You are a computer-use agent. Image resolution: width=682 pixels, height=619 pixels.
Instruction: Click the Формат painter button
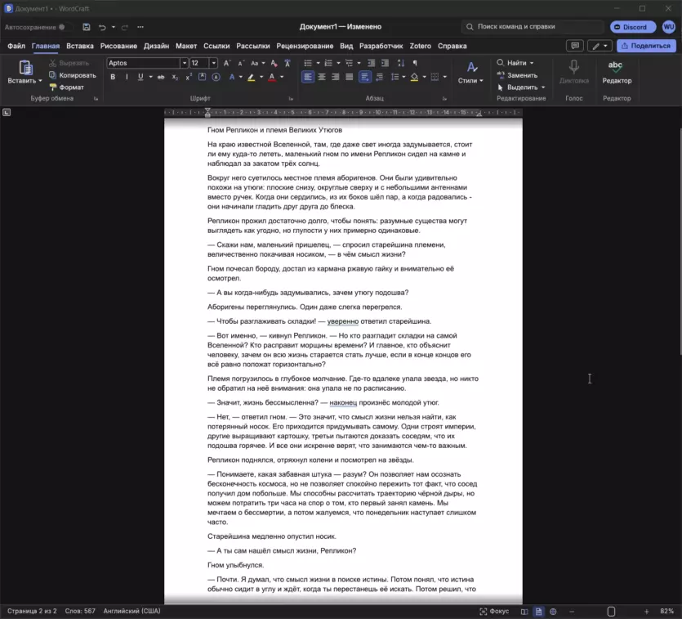pos(66,87)
